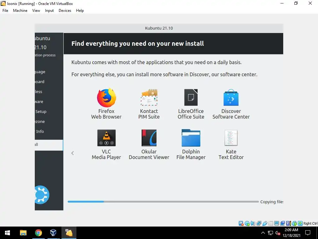The image size is (318, 239).
Task: Click the shared folders status icon
Action: (x=270, y=223)
